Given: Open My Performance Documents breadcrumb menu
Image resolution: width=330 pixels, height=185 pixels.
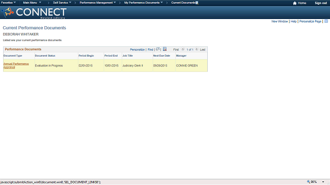Looking at the screenshot, I should click(143, 3).
